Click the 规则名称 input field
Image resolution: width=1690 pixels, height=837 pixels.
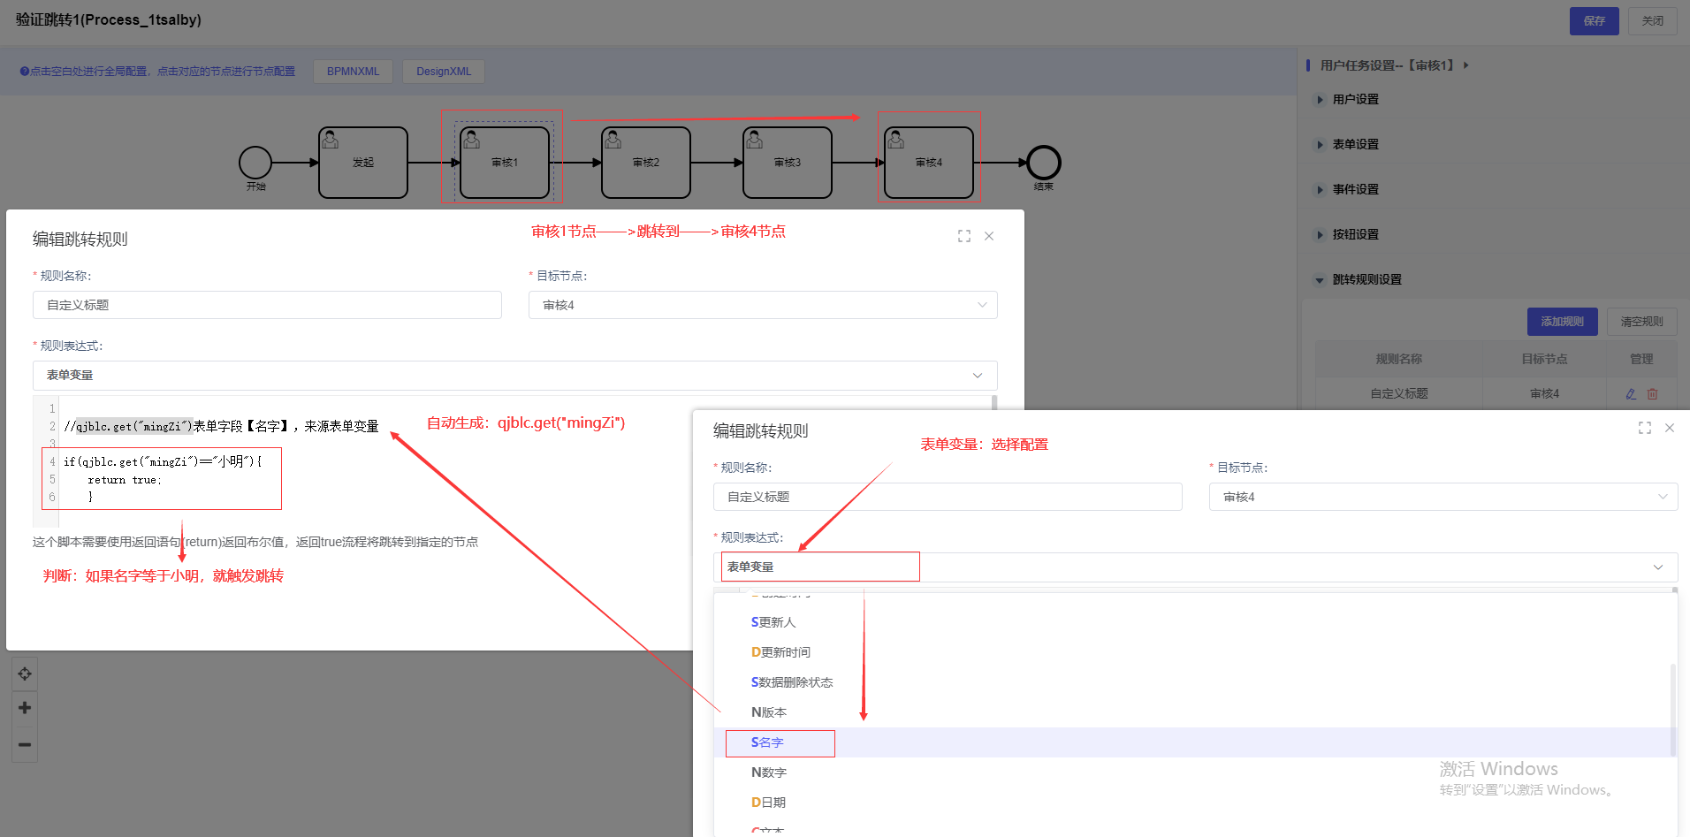267,305
